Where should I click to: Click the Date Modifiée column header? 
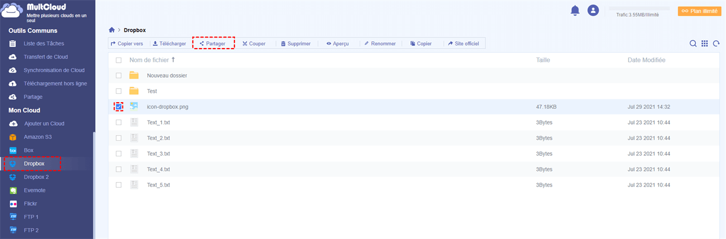tap(646, 60)
